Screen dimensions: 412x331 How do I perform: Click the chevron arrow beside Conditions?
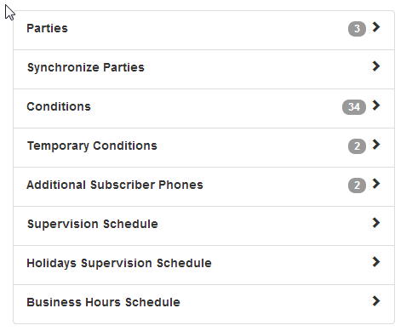click(376, 106)
